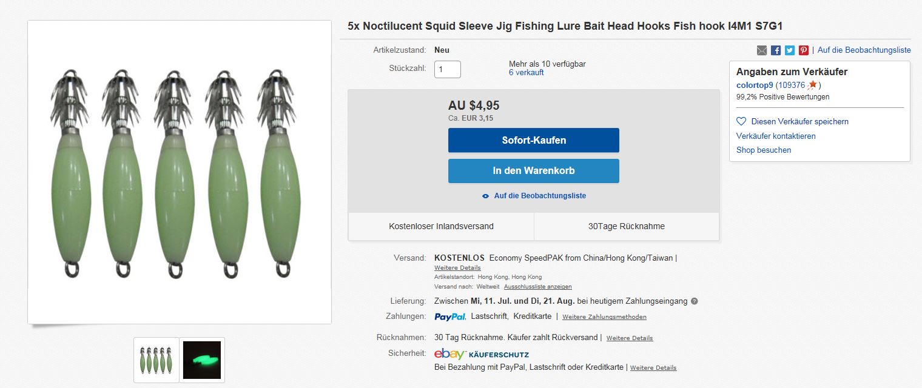Select the five squid jigs thumbnail
Viewport: 922px width, 388px height.
click(156, 360)
